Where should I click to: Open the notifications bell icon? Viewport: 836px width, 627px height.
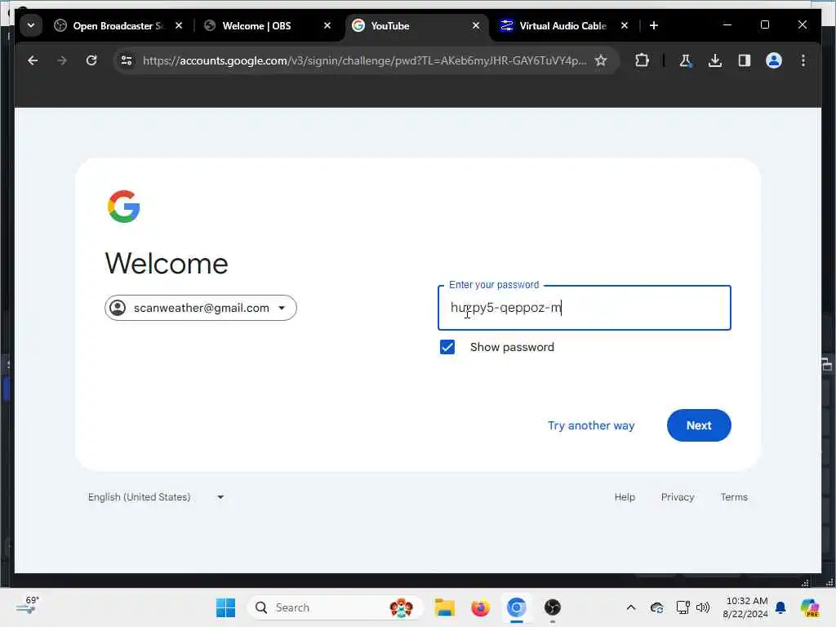point(780,607)
